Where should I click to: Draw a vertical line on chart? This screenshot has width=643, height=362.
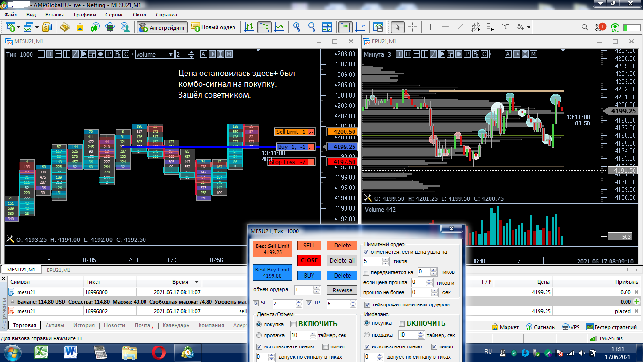tap(431, 27)
